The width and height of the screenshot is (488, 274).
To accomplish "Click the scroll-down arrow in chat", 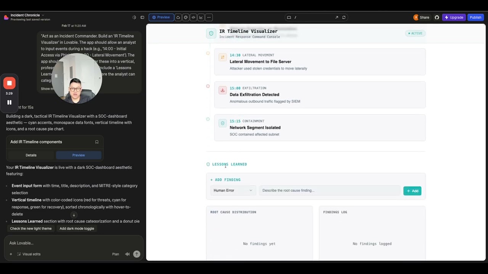I will tap(74, 215).
